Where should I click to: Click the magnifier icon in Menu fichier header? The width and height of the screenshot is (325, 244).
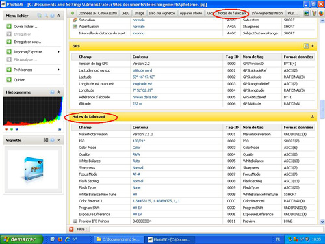(x=46, y=16)
